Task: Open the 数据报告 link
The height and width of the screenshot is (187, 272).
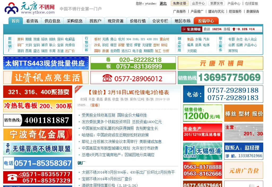Action: [253, 11]
